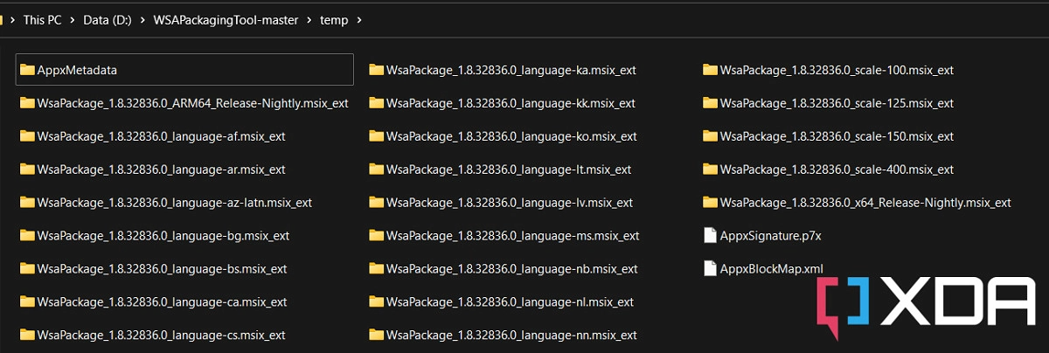Go to Data (D:) breadcrumb
Screen dimensions: 1049x353
click(107, 19)
